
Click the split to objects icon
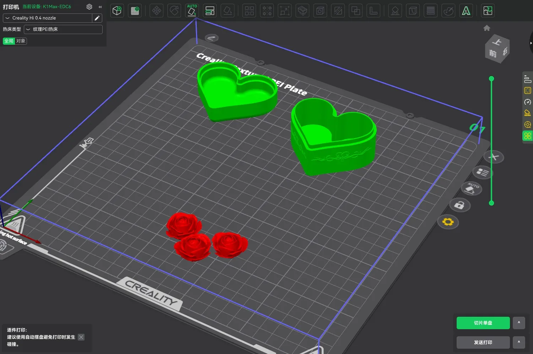249,11
